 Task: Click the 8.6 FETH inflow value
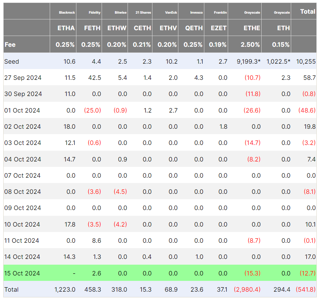[97, 241]
